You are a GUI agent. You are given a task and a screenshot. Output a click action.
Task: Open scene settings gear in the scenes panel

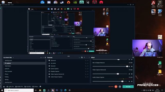[x=45, y=57]
